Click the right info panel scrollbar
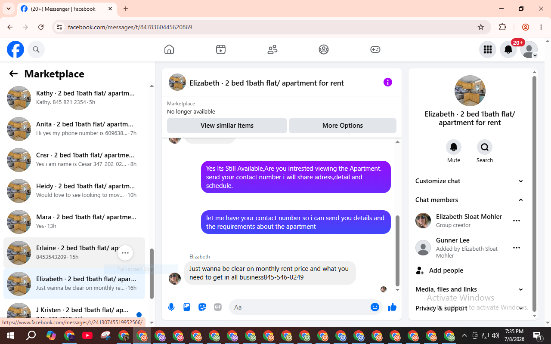 (x=535, y=193)
